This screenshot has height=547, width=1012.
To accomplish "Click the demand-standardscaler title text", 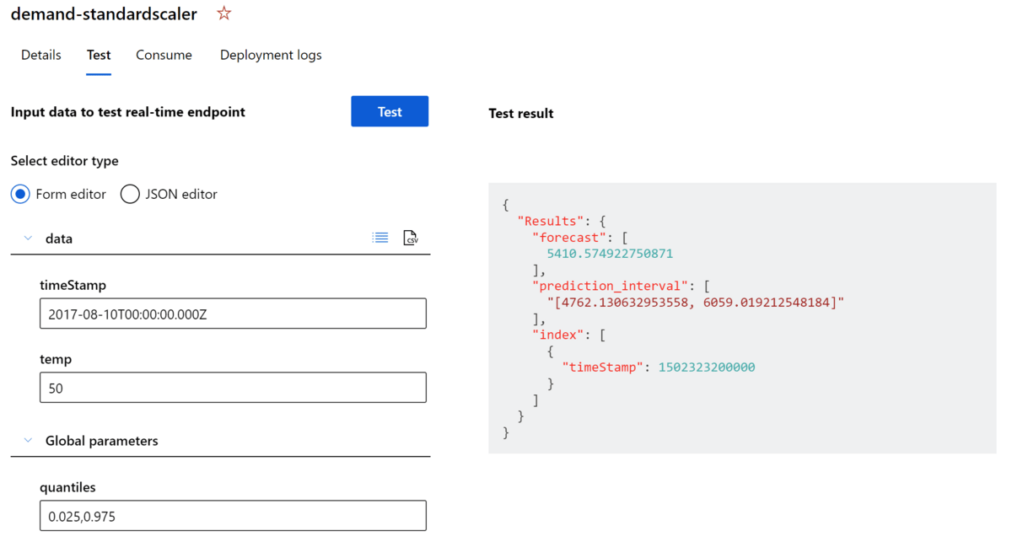I will [x=104, y=13].
